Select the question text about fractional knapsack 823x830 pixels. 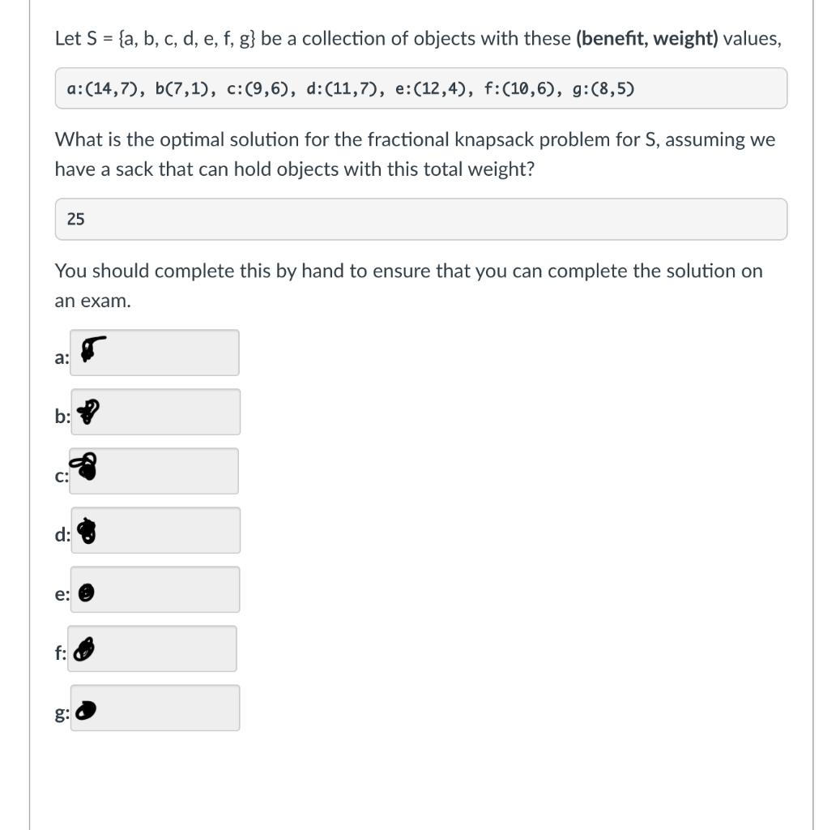(415, 154)
